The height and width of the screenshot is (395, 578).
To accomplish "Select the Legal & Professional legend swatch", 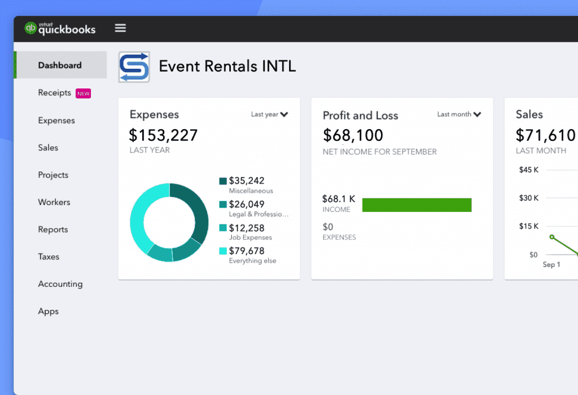I will pos(223,205).
